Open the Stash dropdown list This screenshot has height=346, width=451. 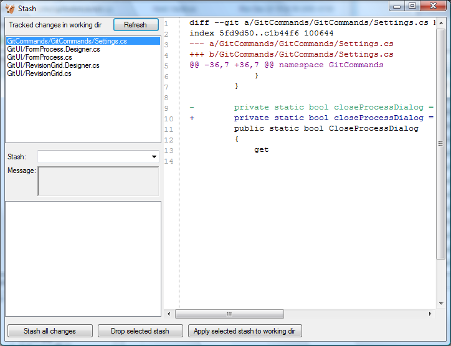(154, 157)
